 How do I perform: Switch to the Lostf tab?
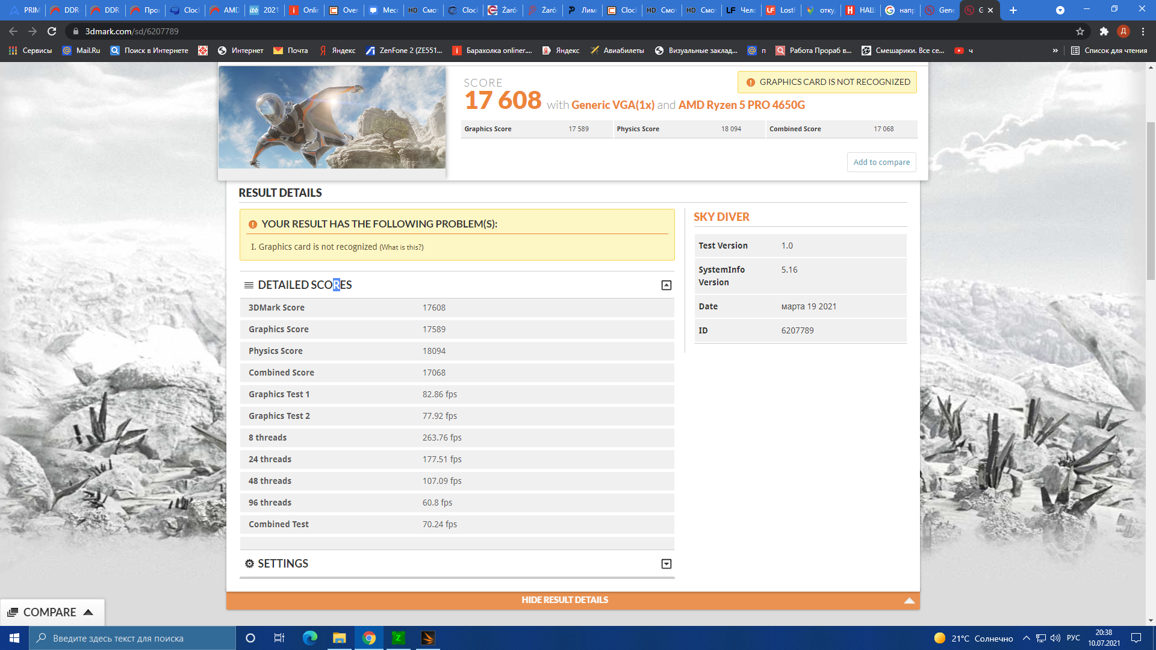780,10
